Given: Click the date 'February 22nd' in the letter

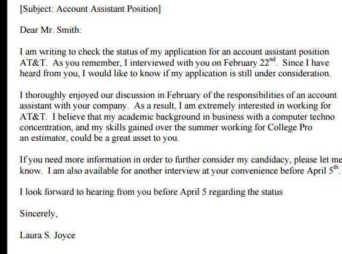Looking at the screenshot, I should 250,62.
